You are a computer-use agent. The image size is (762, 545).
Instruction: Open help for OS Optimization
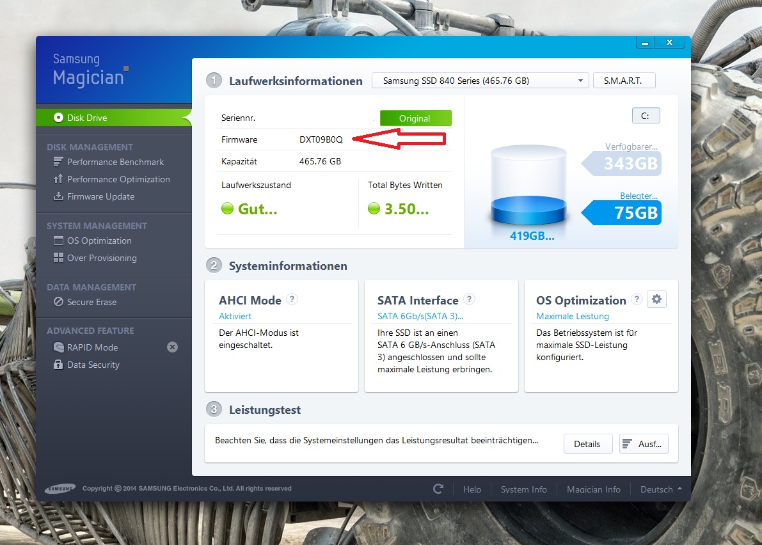click(637, 299)
